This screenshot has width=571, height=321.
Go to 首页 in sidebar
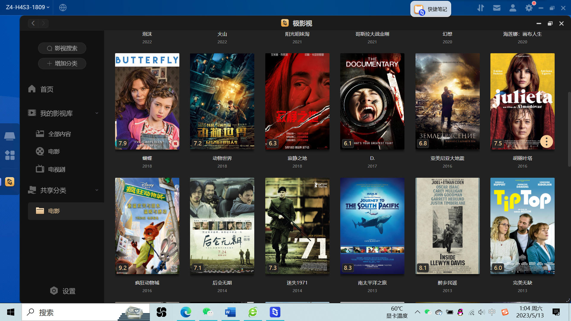click(x=41, y=89)
